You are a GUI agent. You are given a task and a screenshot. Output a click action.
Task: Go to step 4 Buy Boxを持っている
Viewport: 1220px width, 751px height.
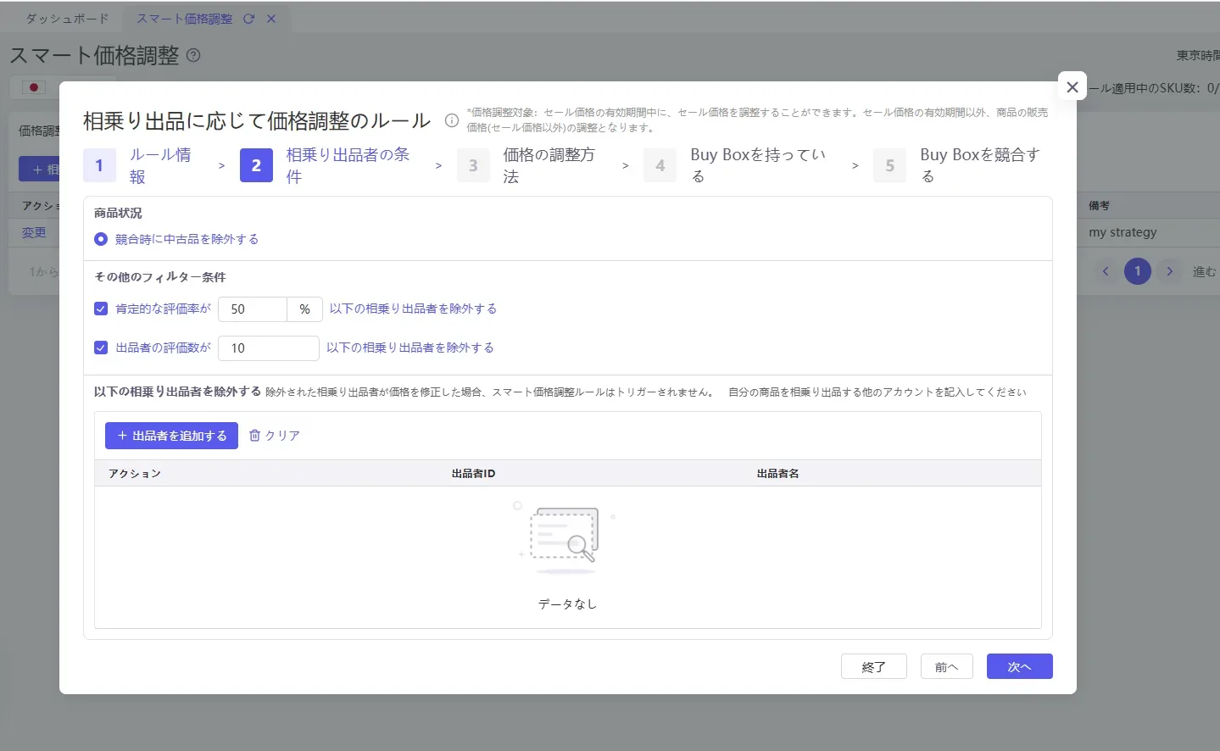pos(736,165)
